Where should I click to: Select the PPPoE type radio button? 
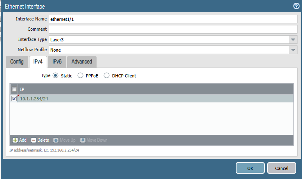(x=80, y=75)
